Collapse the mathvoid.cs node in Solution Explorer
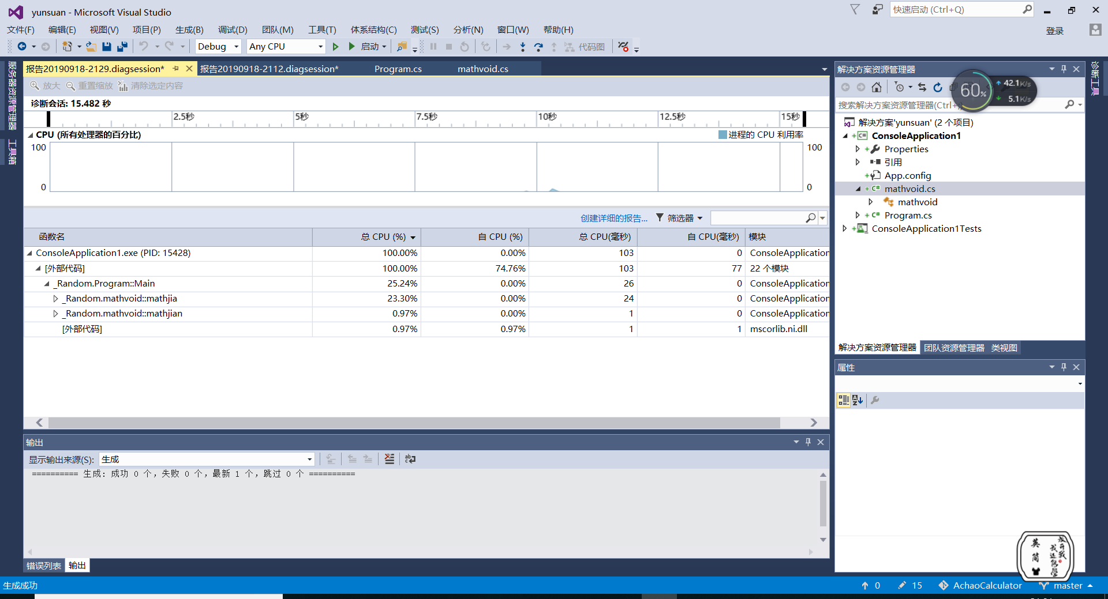The image size is (1108, 599). tap(858, 189)
